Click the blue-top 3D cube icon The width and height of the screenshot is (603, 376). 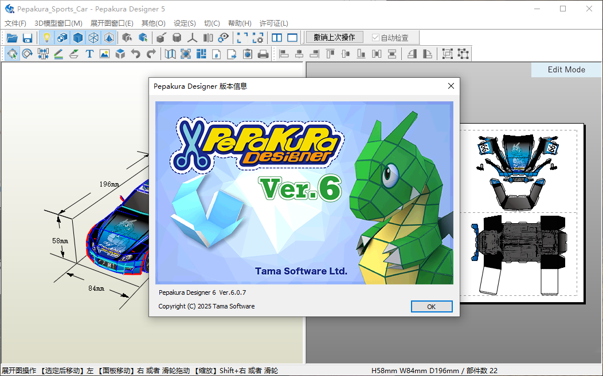pyautogui.click(x=120, y=54)
